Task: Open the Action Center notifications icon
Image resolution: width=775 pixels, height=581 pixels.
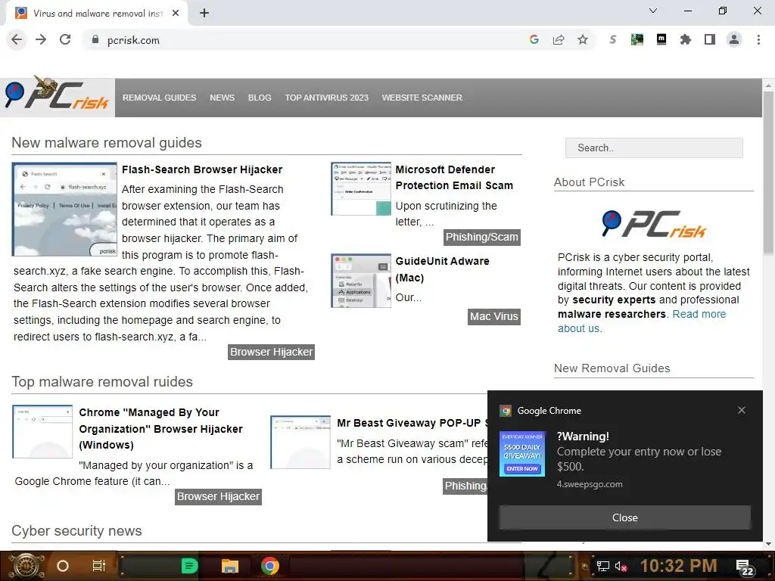Action: [x=745, y=567]
